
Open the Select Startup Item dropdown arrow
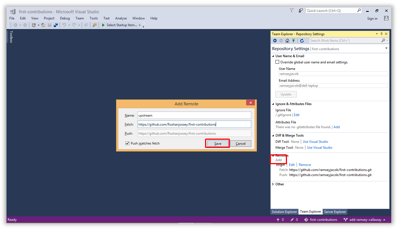click(x=140, y=25)
